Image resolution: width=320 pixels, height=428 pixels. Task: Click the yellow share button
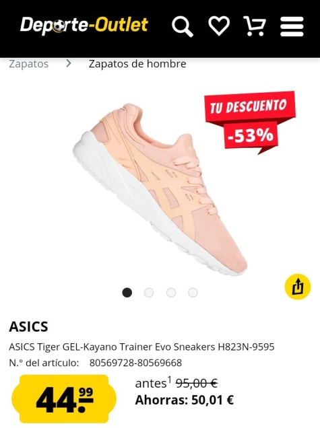click(x=298, y=287)
